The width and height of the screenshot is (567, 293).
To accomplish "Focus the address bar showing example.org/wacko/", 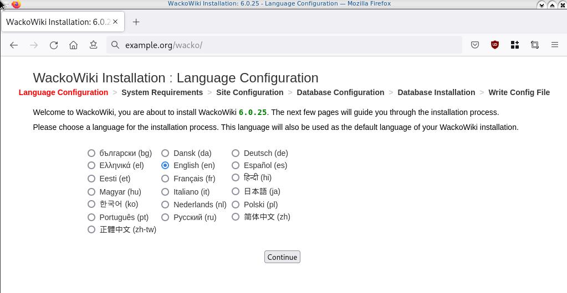I will (x=288, y=45).
